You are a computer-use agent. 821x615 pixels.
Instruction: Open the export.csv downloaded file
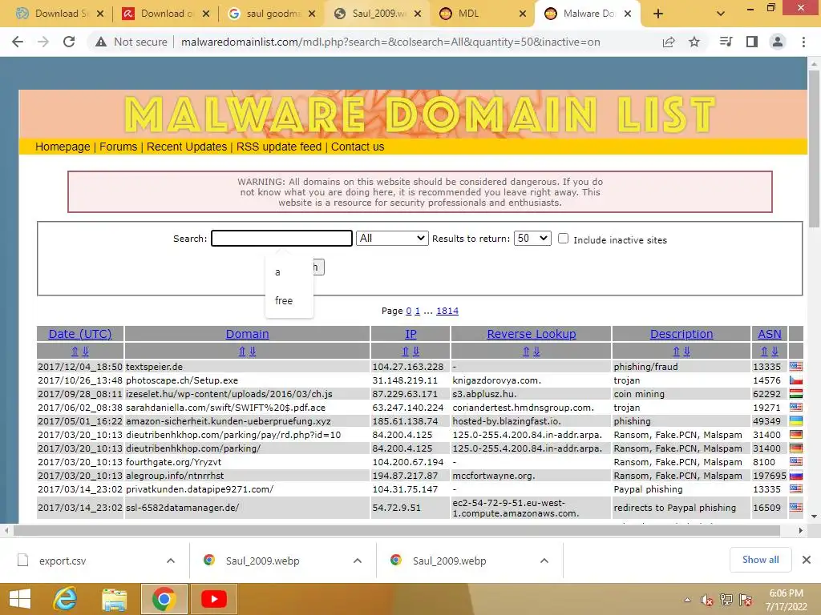coord(63,561)
